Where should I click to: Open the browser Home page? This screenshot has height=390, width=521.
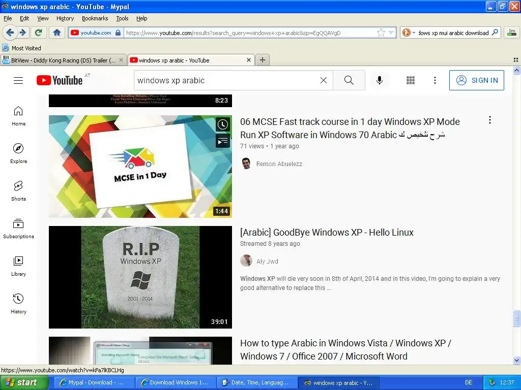coord(57,32)
